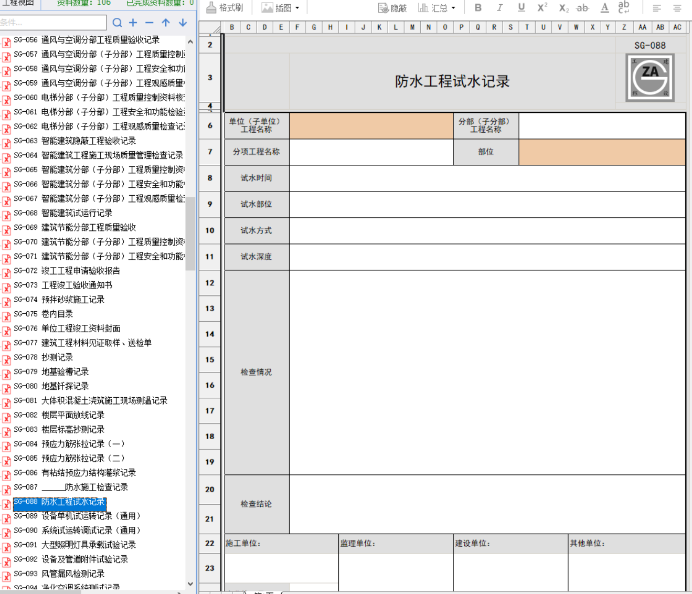692x594 pixels.
Task: Open SG-086 有粘结预应力结构灌浆记录
Action: 74,473
